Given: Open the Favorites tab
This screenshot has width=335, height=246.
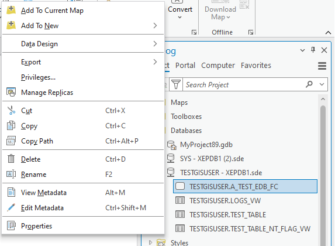Looking at the screenshot, I should (255, 65).
